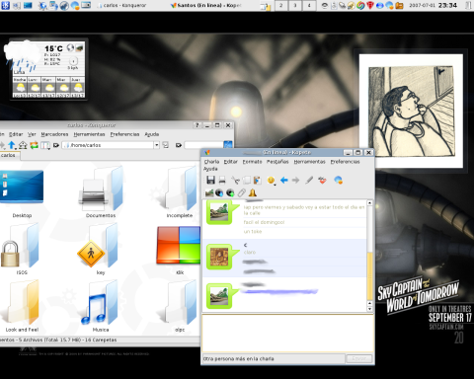Activate Santos Kopete taskbar entry

(x=205, y=5)
